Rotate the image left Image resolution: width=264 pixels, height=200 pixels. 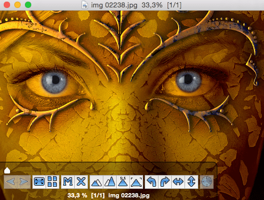(152, 181)
